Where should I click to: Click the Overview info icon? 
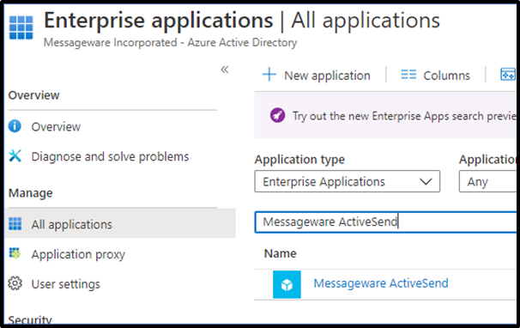(15, 126)
